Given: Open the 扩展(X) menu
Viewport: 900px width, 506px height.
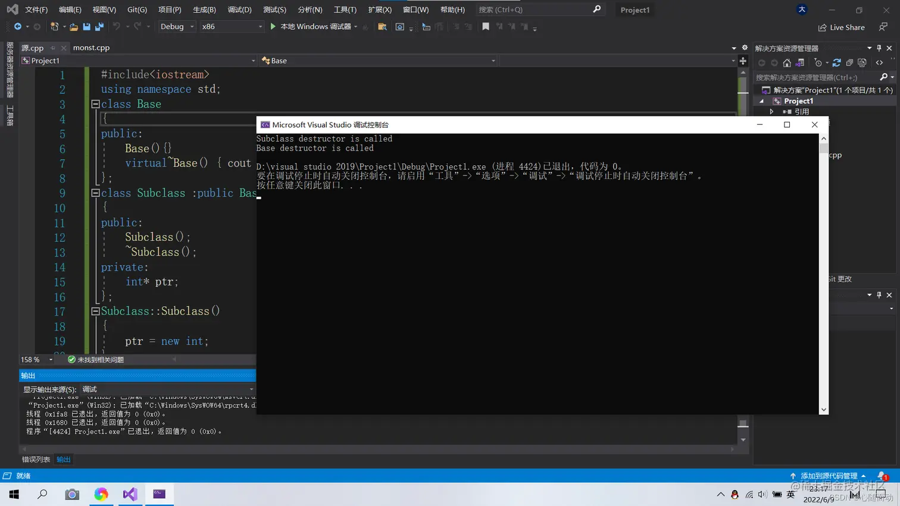Looking at the screenshot, I should coord(380,10).
